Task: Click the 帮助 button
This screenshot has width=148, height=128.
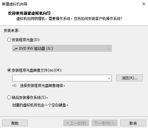Action: pyautogui.click(x=15, y=123)
